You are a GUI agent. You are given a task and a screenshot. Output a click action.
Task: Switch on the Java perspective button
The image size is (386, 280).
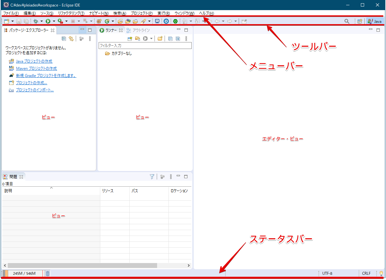(374, 21)
